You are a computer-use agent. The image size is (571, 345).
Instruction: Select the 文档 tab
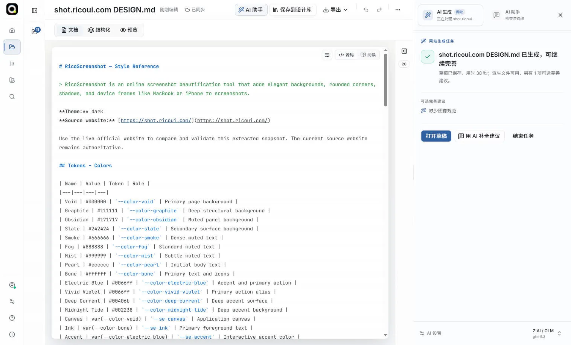[x=70, y=30]
